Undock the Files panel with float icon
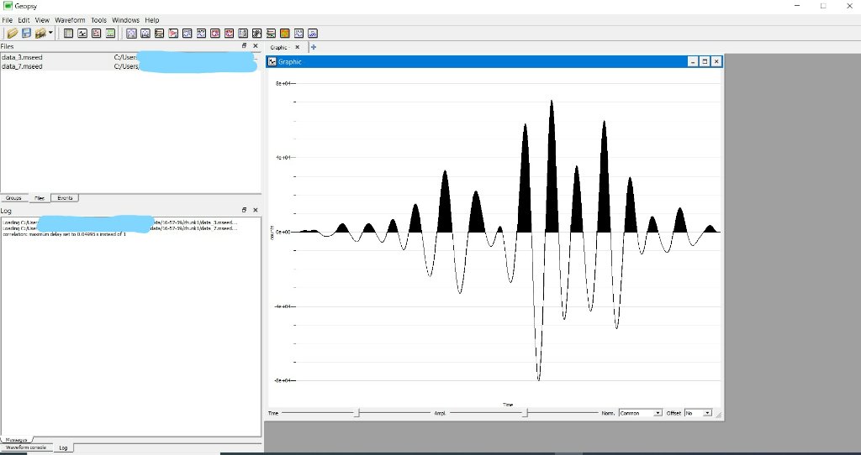The image size is (861, 455). (x=245, y=46)
